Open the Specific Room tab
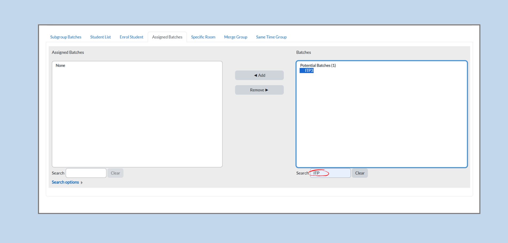 coord(203,37)
